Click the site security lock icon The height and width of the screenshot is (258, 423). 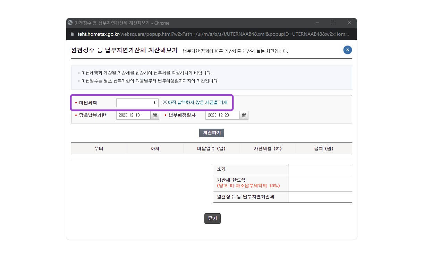tap(72, 34)
